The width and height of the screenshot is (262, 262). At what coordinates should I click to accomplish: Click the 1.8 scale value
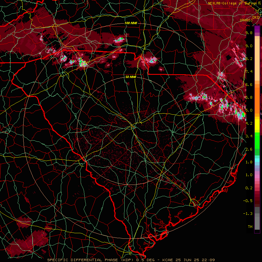[x=249, y=162]
